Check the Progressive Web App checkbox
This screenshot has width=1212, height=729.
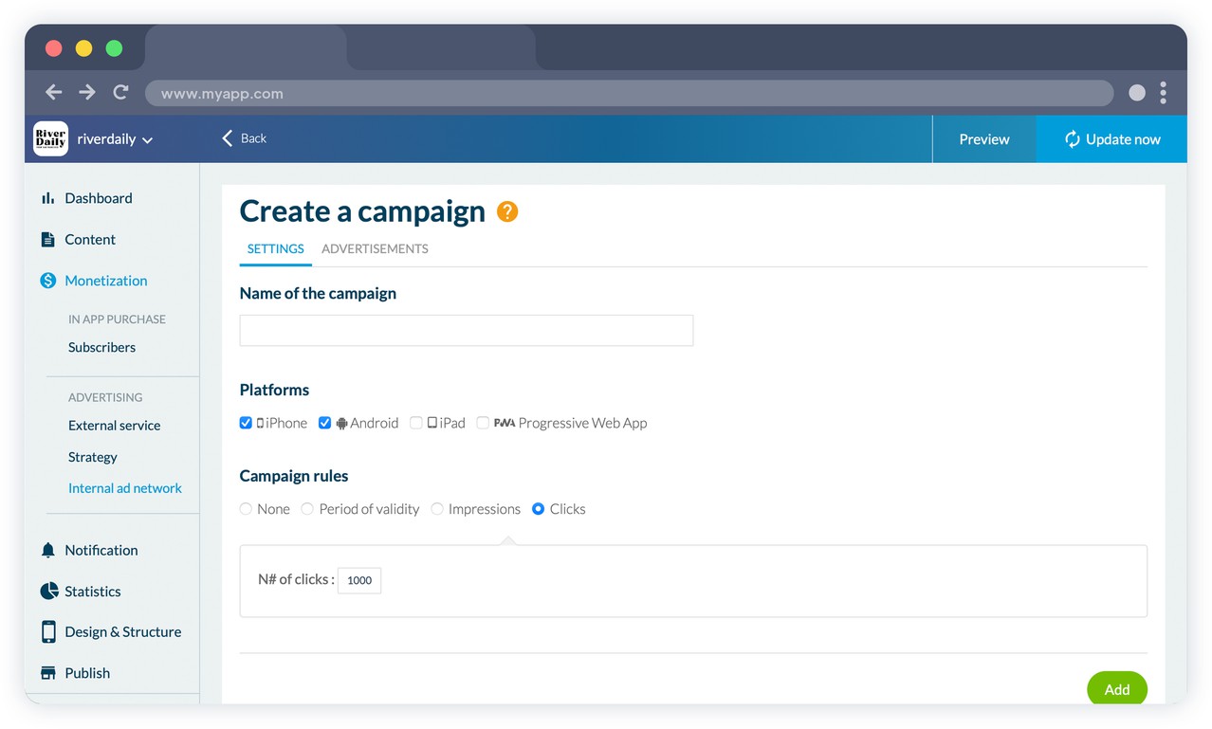[x=483, y=423]
